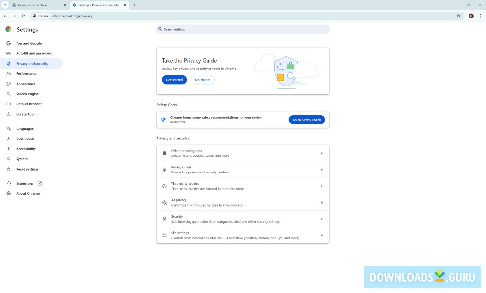Click the Search settings field
The image size is (486, 293).
(243, 29)
